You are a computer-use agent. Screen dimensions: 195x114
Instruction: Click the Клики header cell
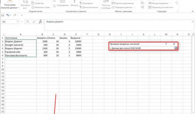[x=53, y=38]
